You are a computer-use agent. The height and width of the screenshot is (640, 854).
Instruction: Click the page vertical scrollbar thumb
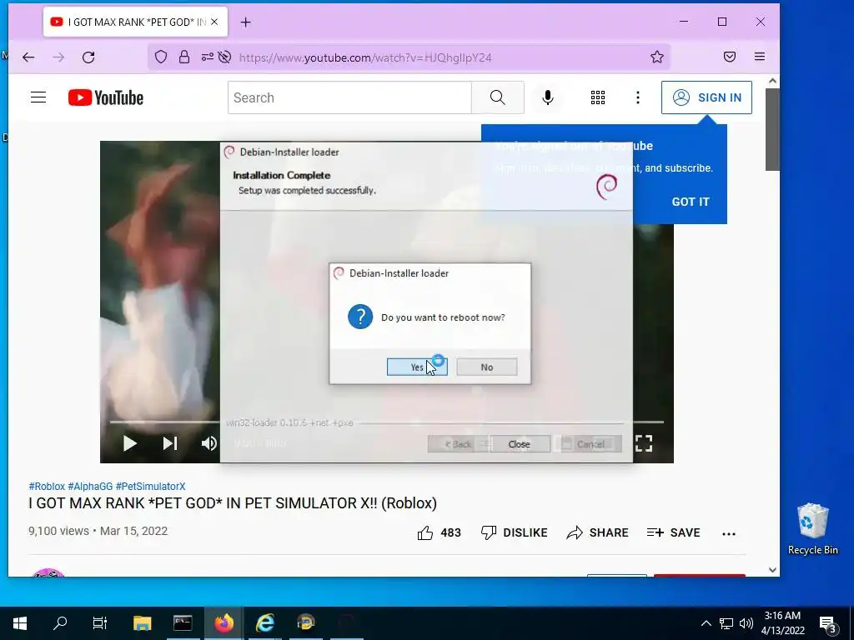(772, 129)
